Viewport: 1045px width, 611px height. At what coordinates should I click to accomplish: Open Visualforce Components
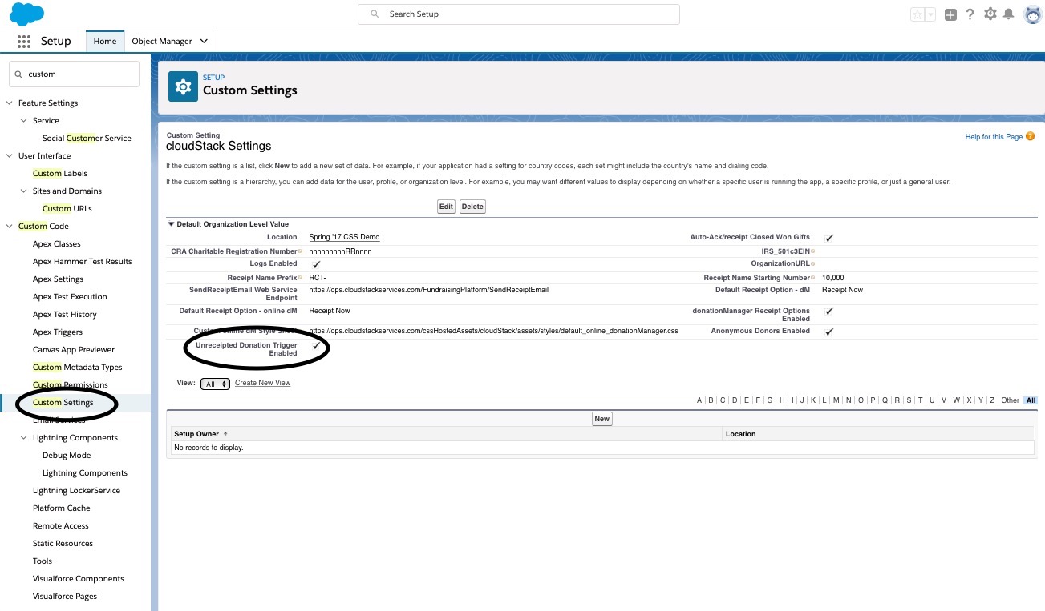[79, 578]
